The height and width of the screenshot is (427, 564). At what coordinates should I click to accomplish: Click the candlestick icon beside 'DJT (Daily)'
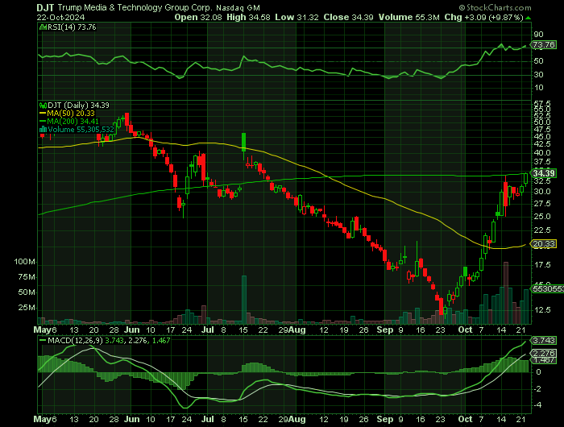click(x=43, y=106)
